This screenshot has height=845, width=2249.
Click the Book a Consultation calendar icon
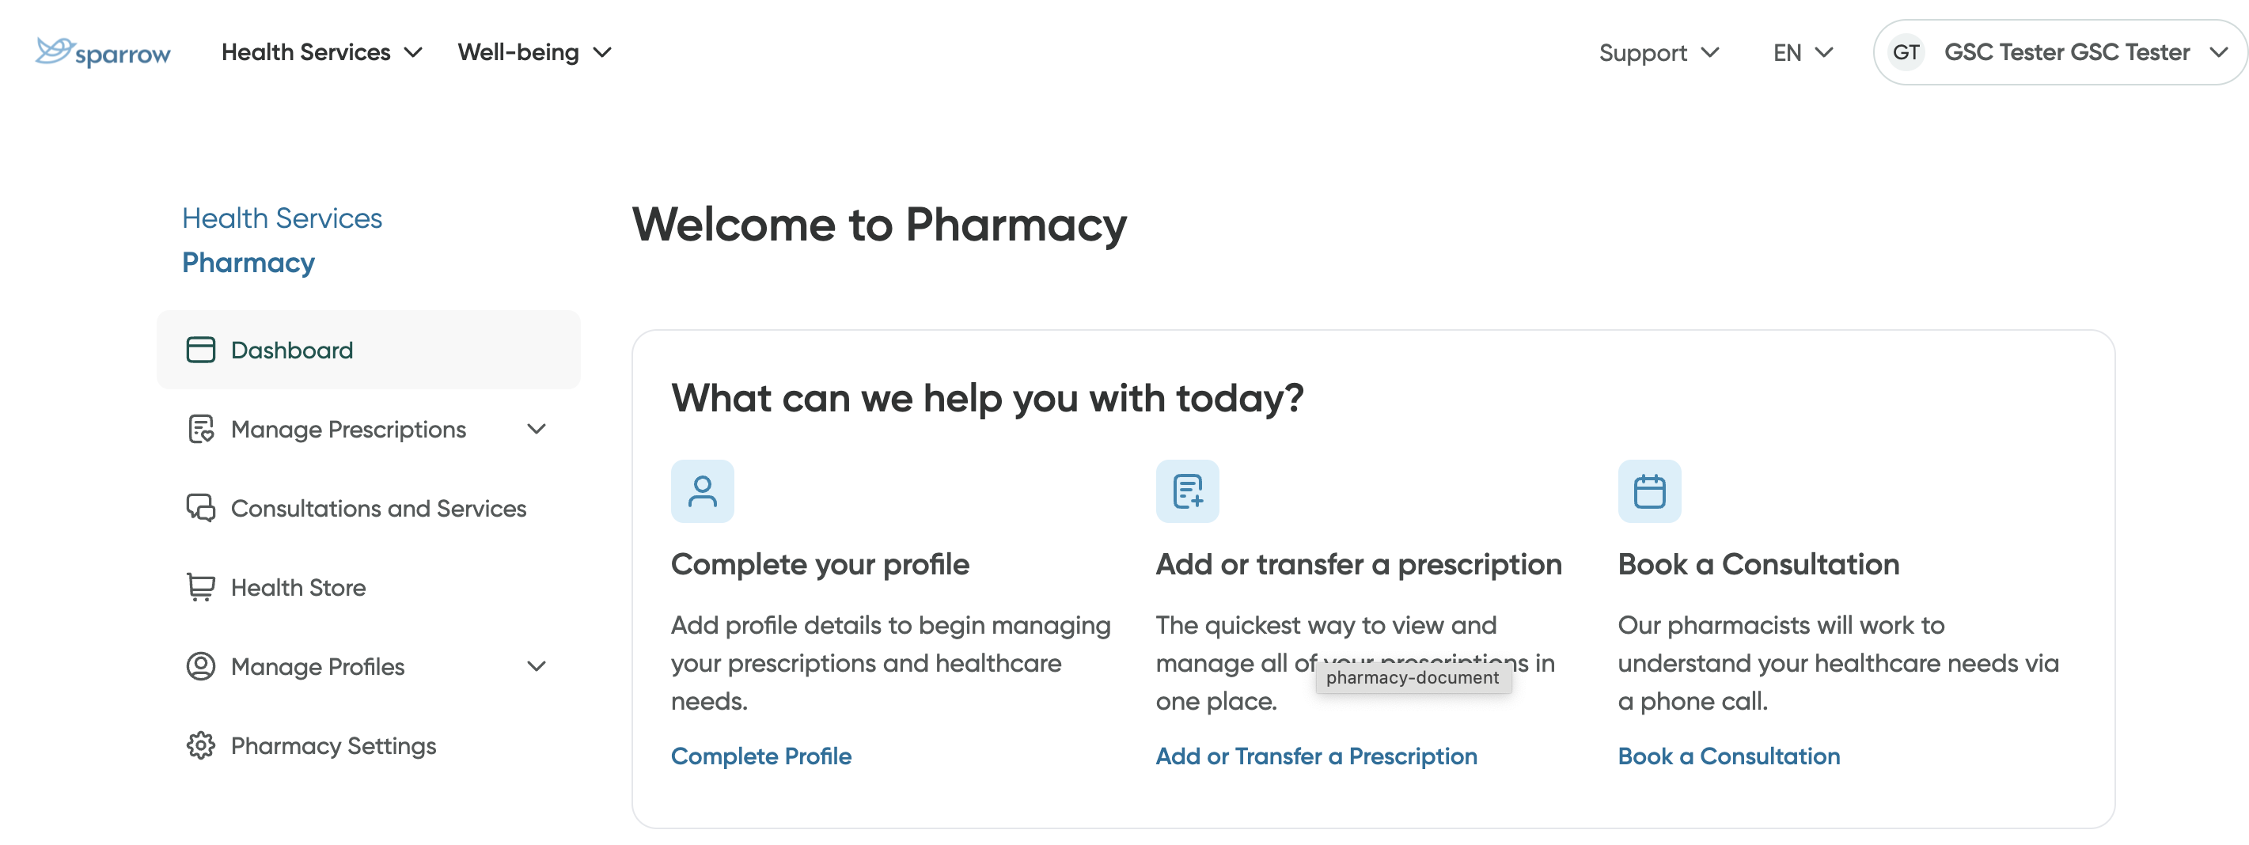1648,491
